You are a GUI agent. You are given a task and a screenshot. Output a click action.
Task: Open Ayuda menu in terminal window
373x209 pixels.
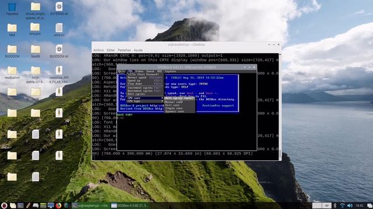pyautogui.click(x=138, y=51)
